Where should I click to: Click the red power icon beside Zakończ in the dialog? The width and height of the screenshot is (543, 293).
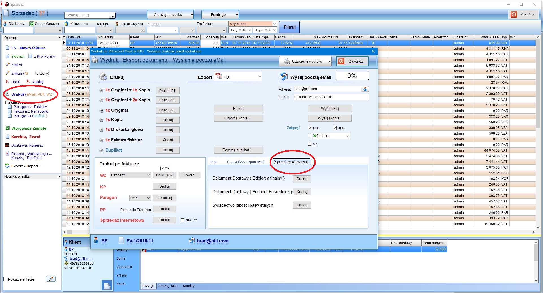click(342, 61)
